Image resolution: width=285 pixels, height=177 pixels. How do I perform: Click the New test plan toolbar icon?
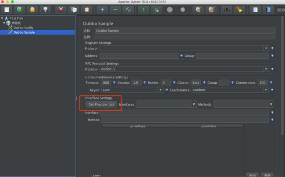pyautogui.click(x=7, y=10)
